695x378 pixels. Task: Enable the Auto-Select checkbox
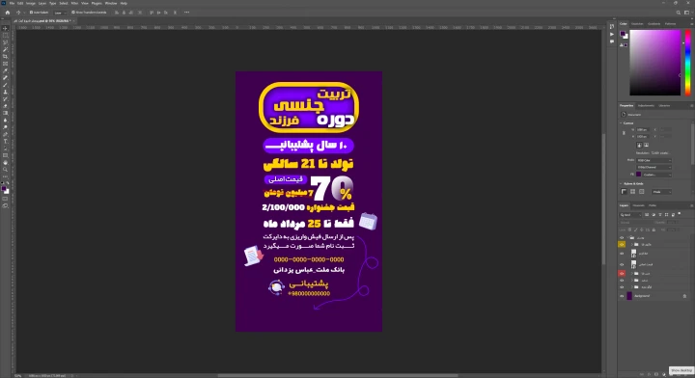[x=31, y=13]
